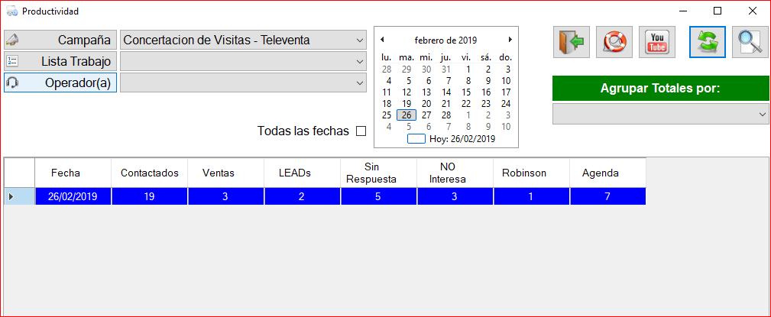Expand the Lista Trabajo combo box
Image resolution: width=771 pixels, height=317 pixels.
click(244, 61)
